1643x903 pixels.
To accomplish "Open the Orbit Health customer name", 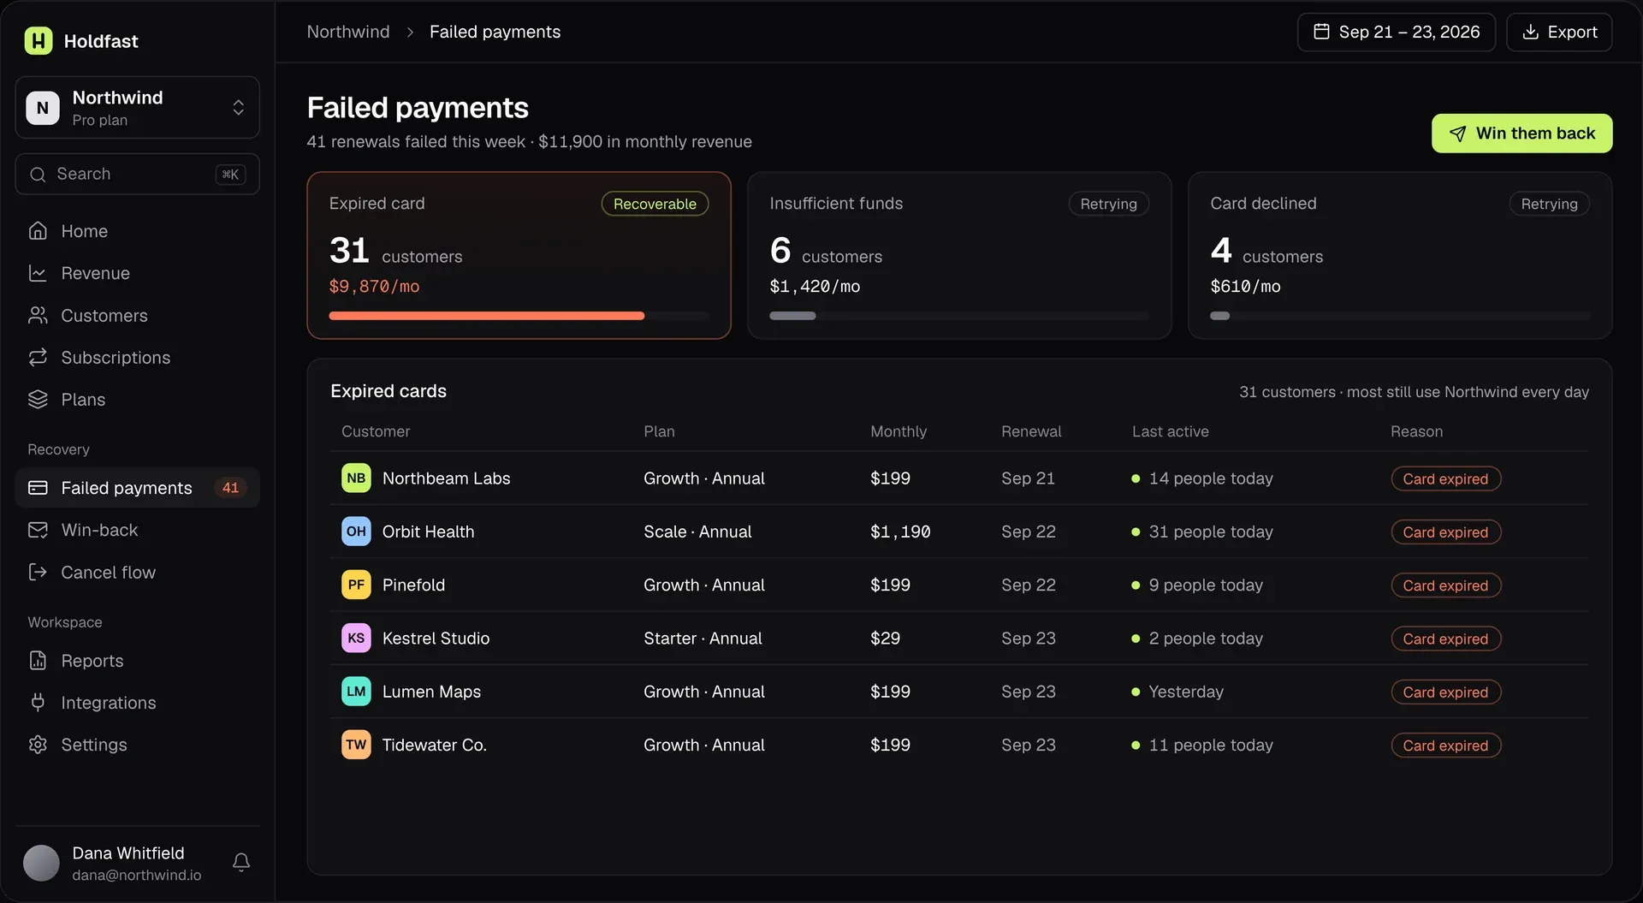I will point(428,532).
